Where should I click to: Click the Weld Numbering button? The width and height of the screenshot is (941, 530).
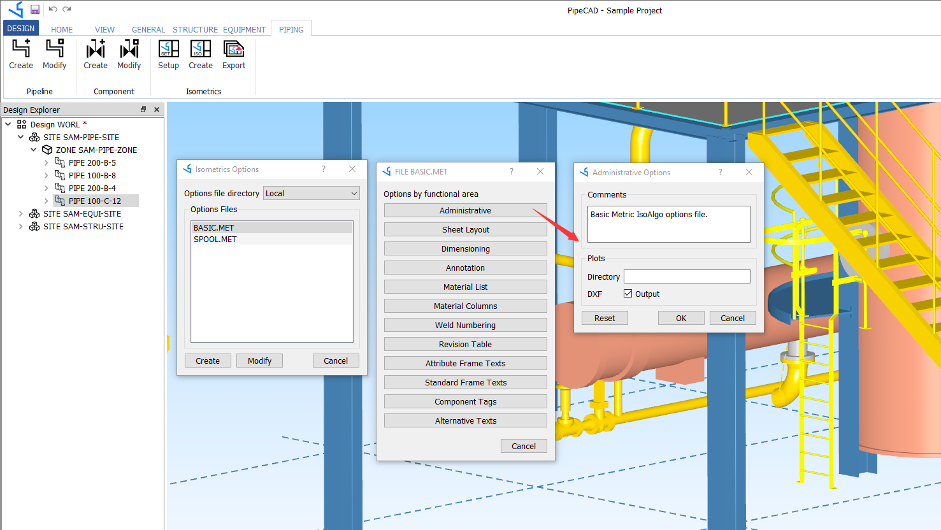pyautogui.click(x=466, y=325)
